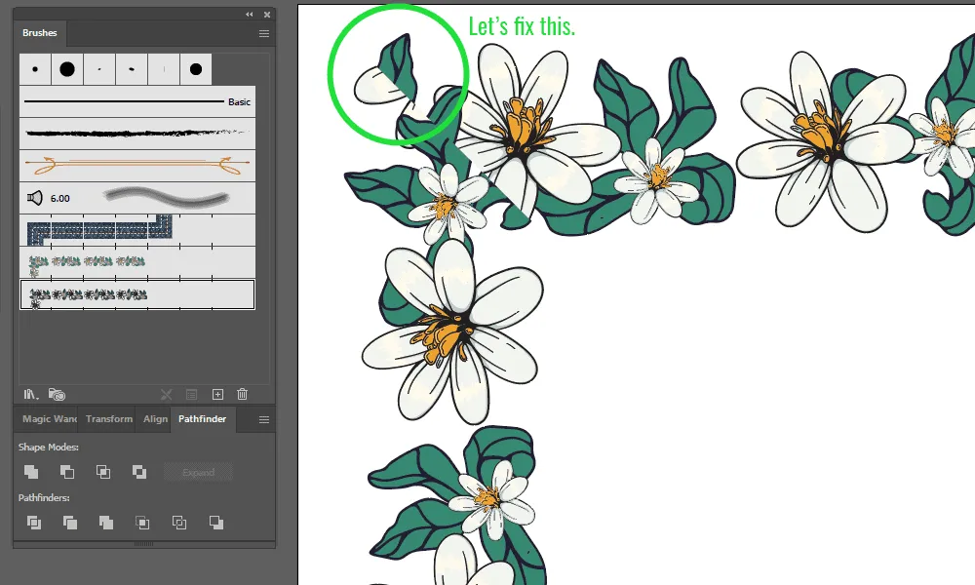Select the large round black brush

67,69
